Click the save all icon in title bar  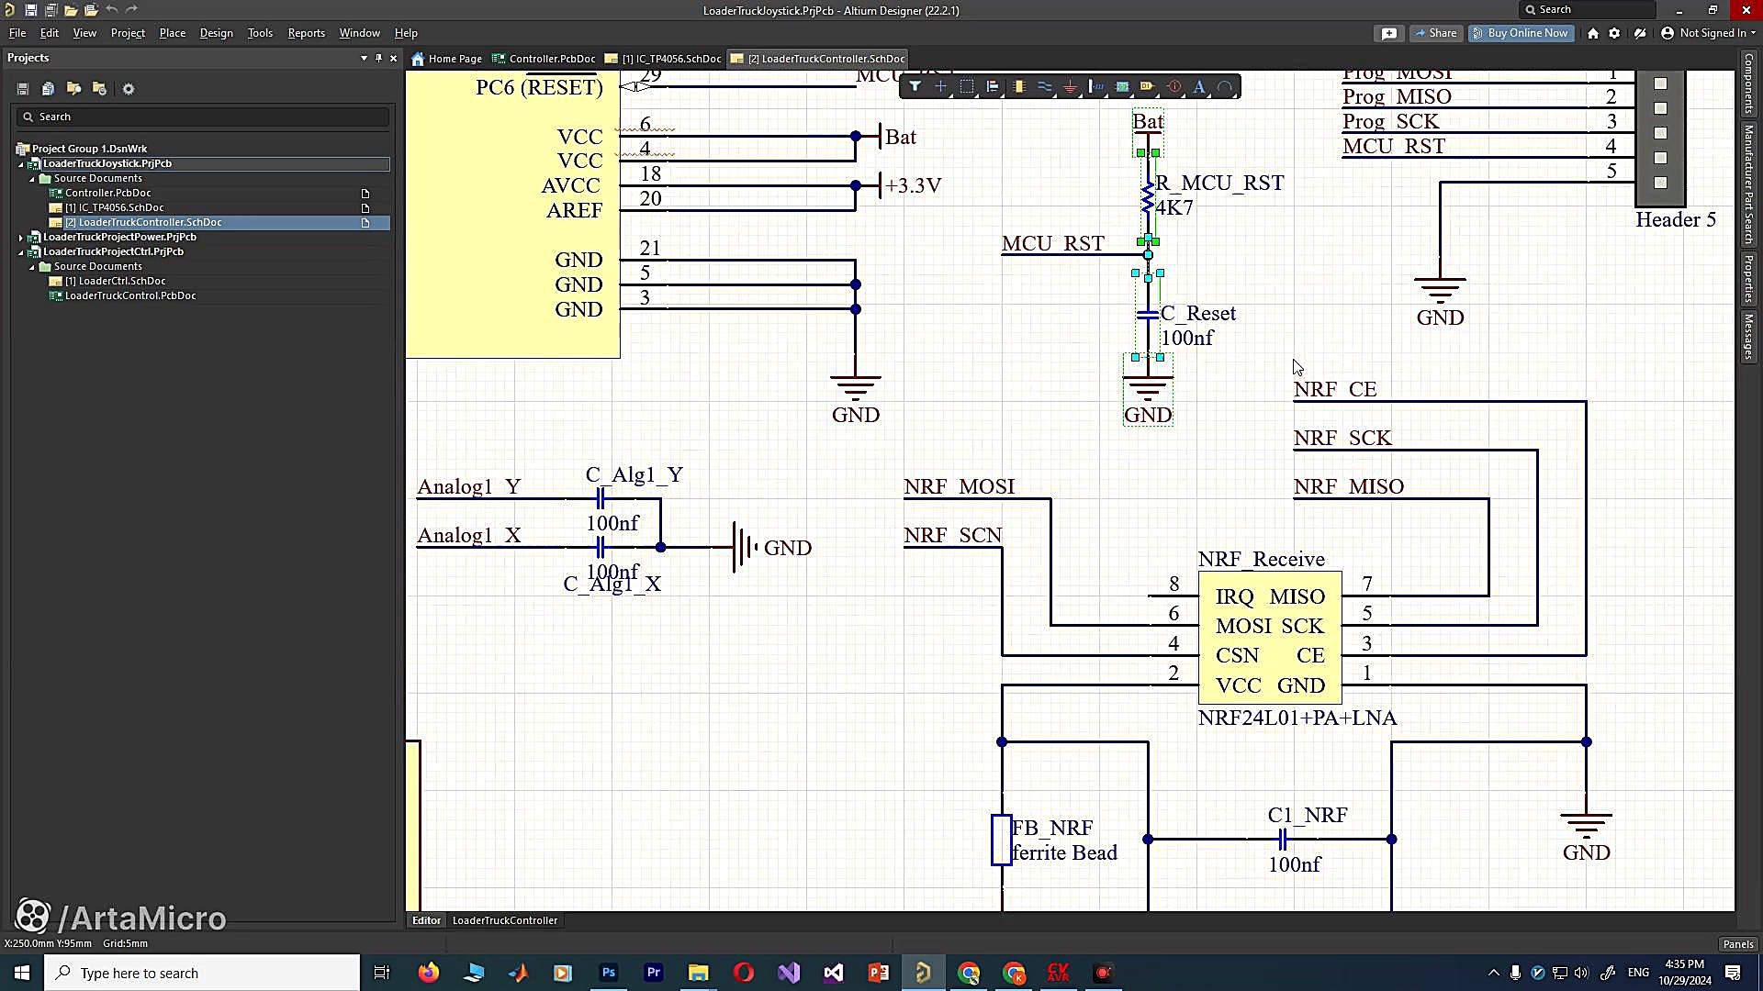[x=51, y=10]
